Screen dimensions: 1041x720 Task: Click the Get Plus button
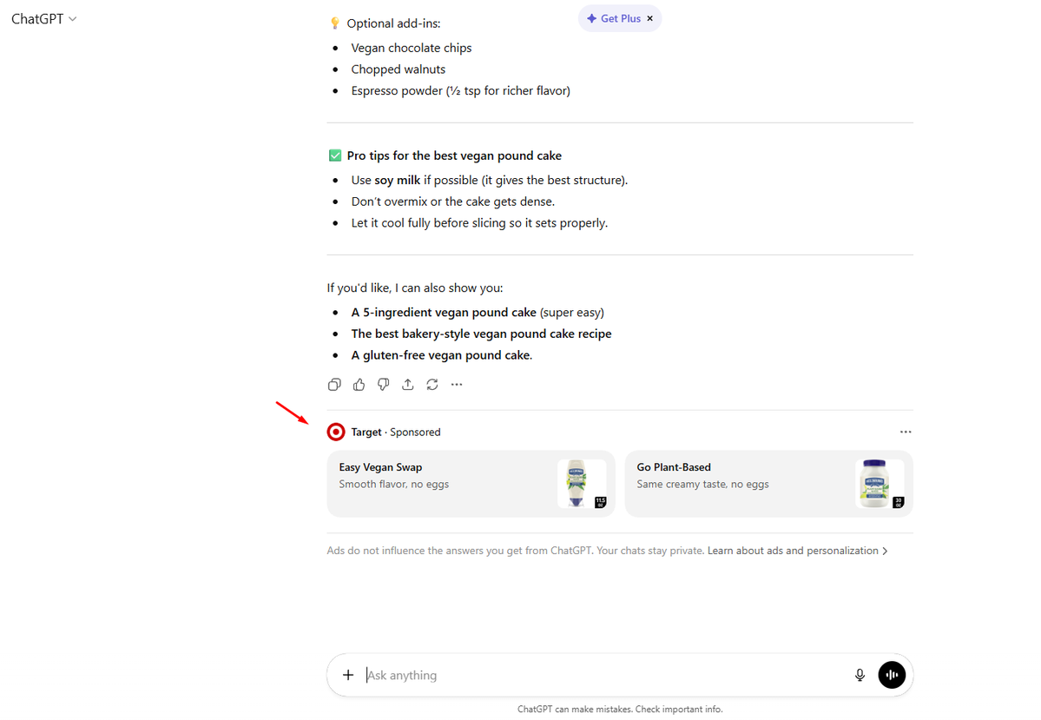pyautogui.click(x=614, y=18)
